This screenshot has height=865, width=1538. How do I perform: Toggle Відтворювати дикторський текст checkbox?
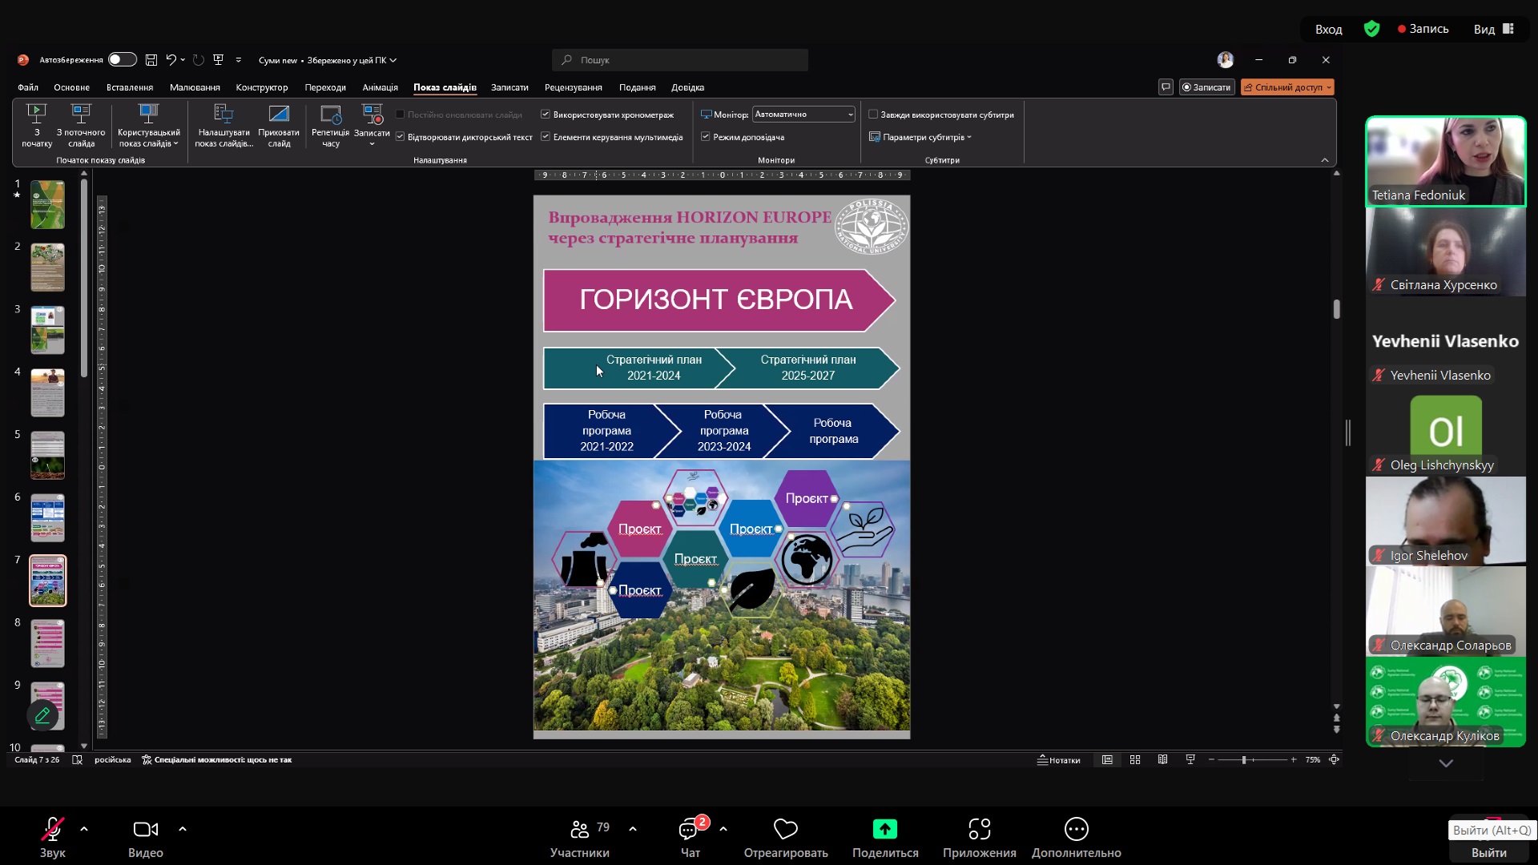click(400, 137)
